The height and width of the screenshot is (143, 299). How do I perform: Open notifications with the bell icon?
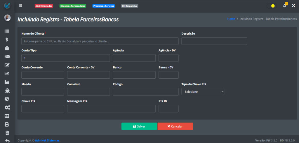[x=285, y=6]
